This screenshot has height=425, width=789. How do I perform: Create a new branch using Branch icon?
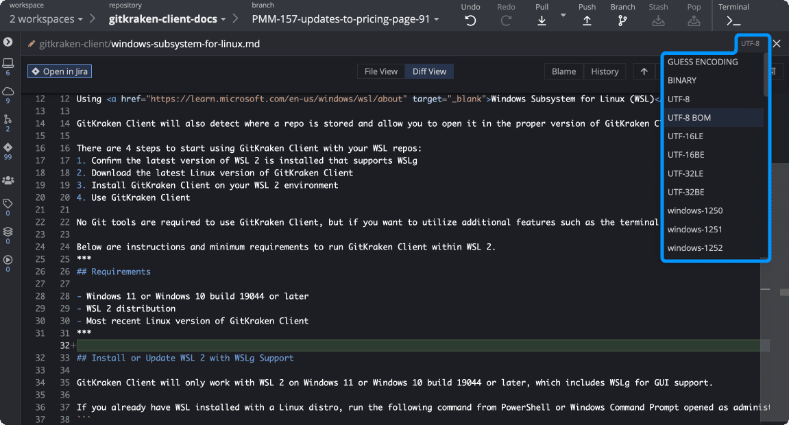click(622, 20)
